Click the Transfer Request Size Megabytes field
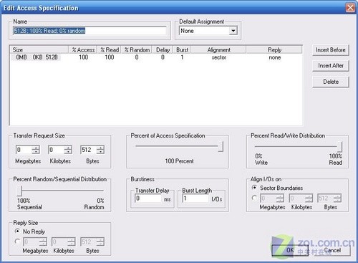Viewport: 358px width, 263px height. pos(24,150)
